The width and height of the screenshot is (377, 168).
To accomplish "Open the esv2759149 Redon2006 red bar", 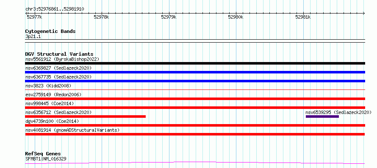I will point(195,99).
